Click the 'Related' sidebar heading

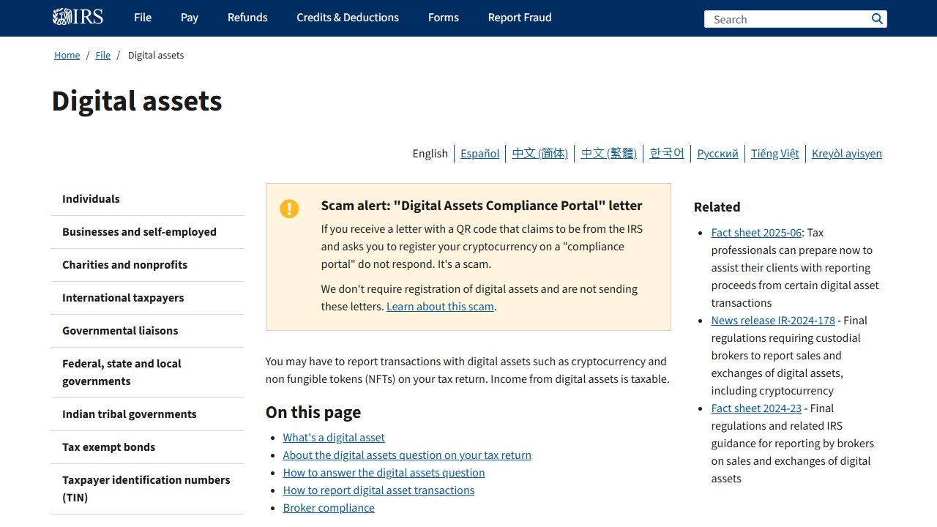(x=717, y=207)
